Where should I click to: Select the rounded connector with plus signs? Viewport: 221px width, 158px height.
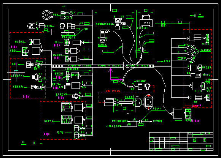coord(138,102)
